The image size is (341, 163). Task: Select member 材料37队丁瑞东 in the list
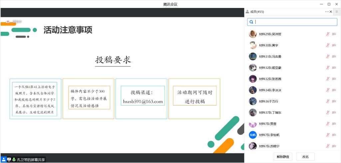click(x=270, y=113)
